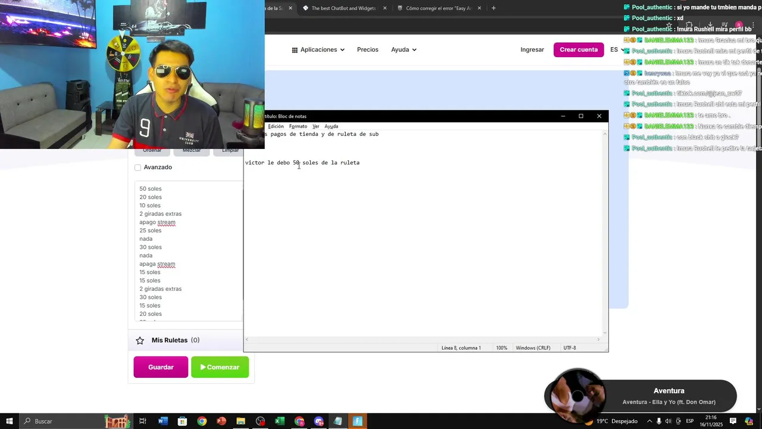
Task: Click the star icon beside Mis Ruletas
Action: (140, 340)
